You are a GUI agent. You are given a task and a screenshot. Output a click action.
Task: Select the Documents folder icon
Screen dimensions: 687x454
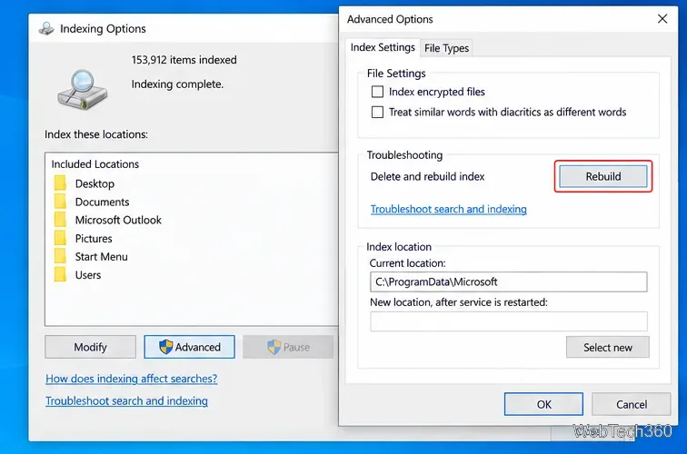pyautogui.click(x=61, y=202)
